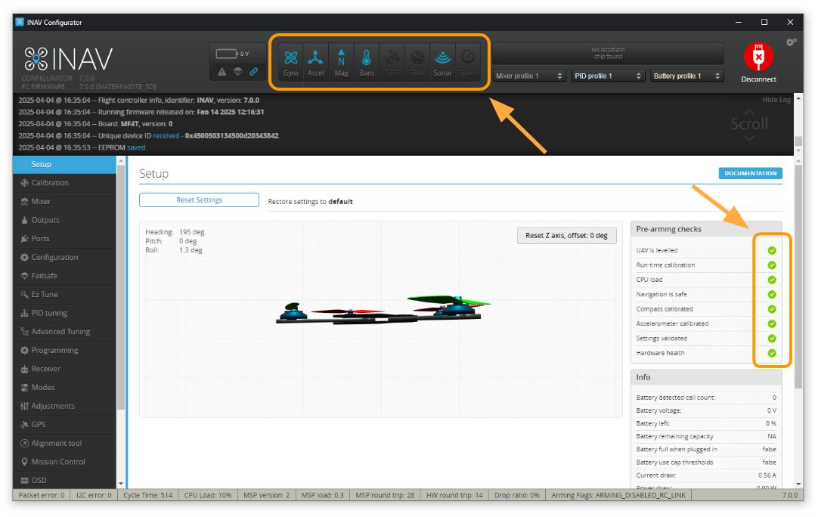The image size is (818, 517).
Task: Click the red Disconnect USB icon
Action: pos(758,57)
